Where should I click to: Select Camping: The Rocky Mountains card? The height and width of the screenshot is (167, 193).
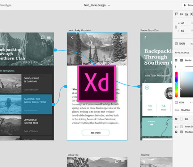click(26, 104)
